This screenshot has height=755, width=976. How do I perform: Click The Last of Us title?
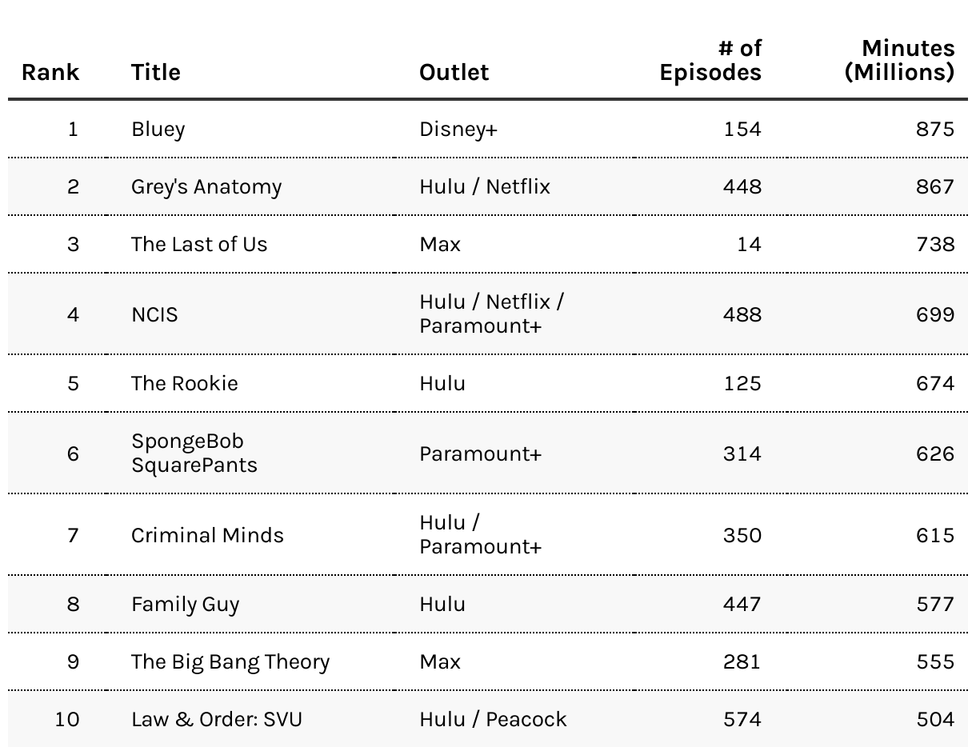[x=199, y=245]
